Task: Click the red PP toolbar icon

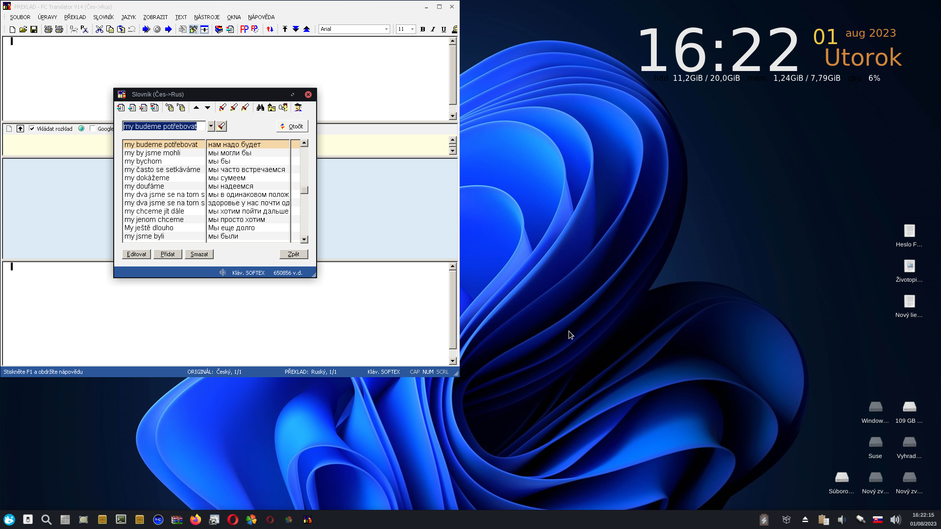Action: pyautogui.click(x=244, y=29)
